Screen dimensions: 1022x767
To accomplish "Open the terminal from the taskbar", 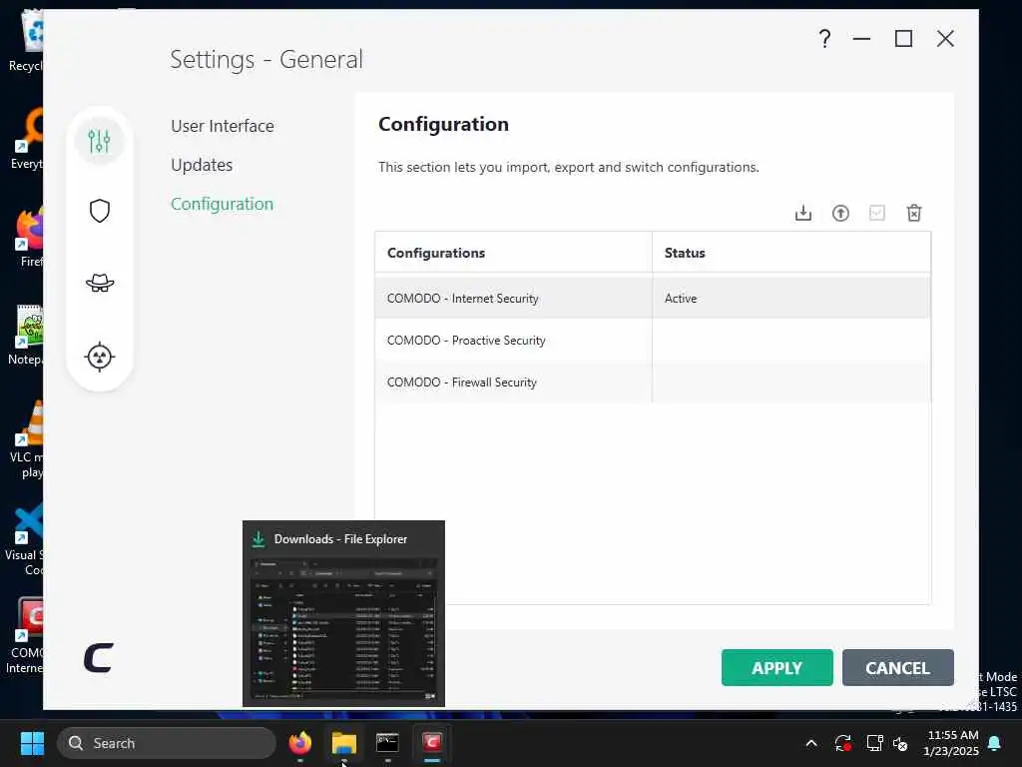I will (x=387, y=743).
